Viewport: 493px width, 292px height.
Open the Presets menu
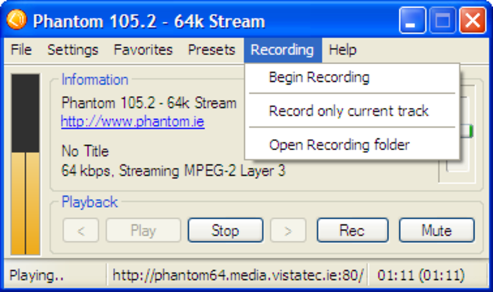tap(211, 50)
